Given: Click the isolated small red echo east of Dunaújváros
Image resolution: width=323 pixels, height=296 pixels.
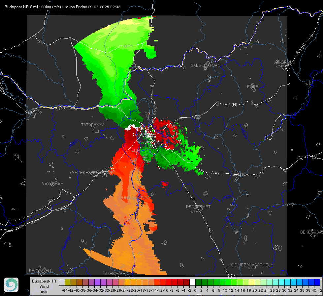Looking at the screenshot, I should (x=165, y=184).
